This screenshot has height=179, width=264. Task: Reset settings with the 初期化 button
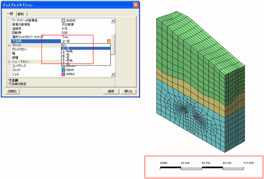(x=13, y=92)
